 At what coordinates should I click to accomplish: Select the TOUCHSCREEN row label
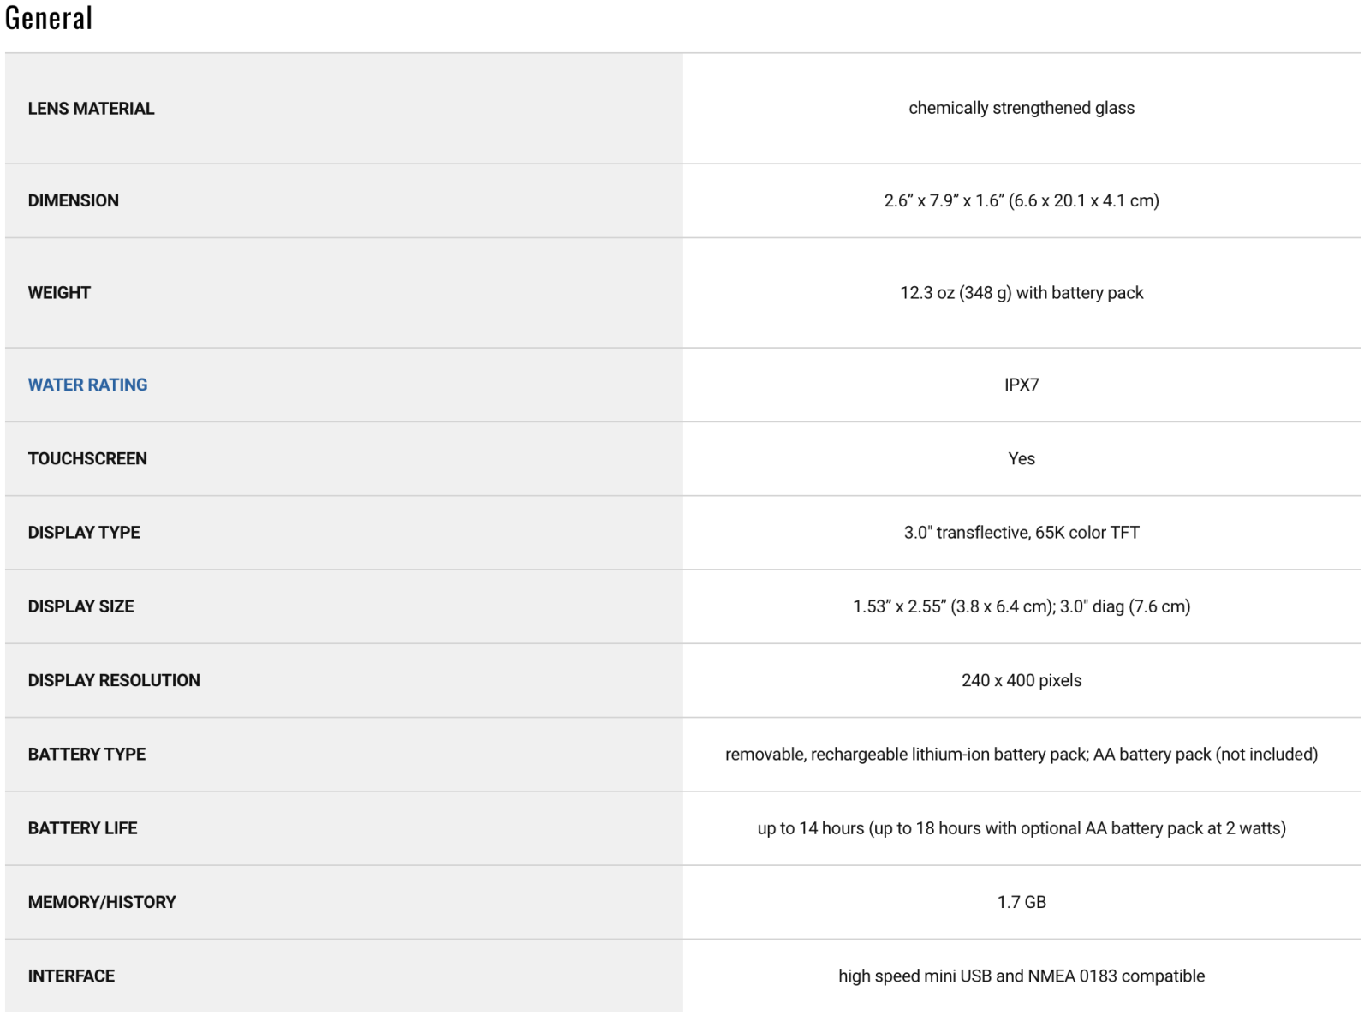87,458
